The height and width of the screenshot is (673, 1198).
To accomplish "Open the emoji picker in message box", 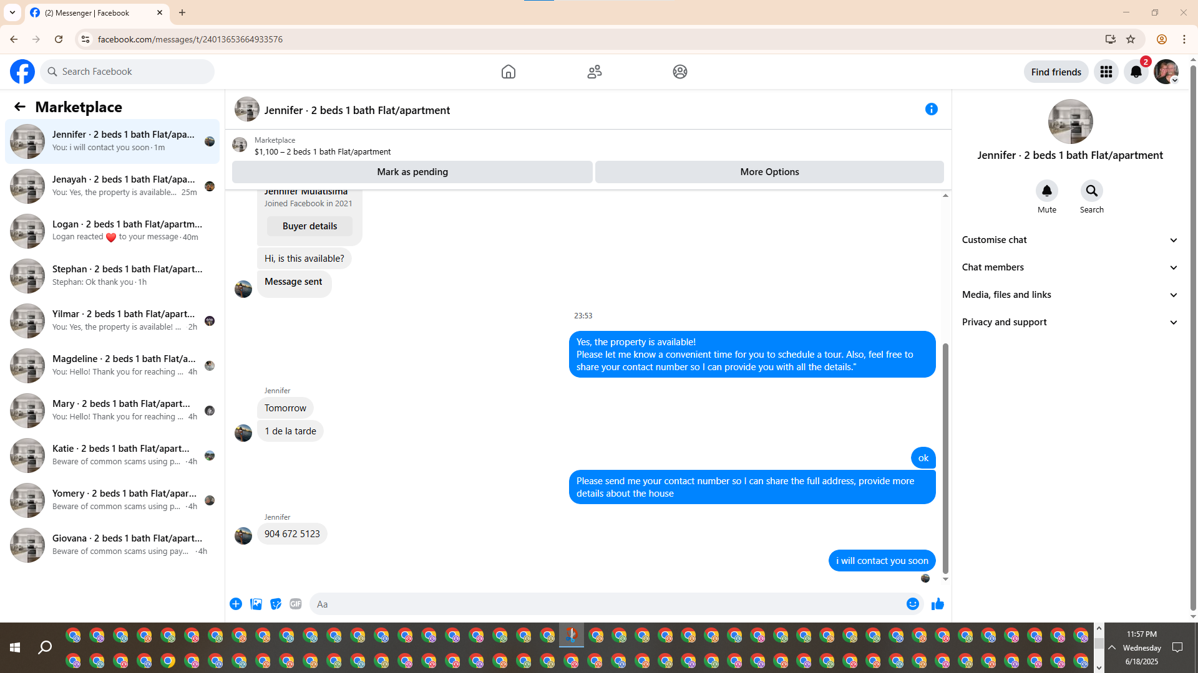I will click(x=912, y=604).
